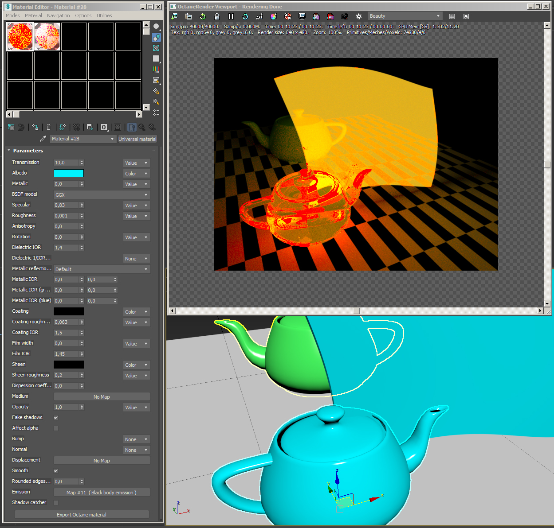Open the Beauty render pass dropdown
The width and height of the screenshot is (554, 528).
(405, 16)
